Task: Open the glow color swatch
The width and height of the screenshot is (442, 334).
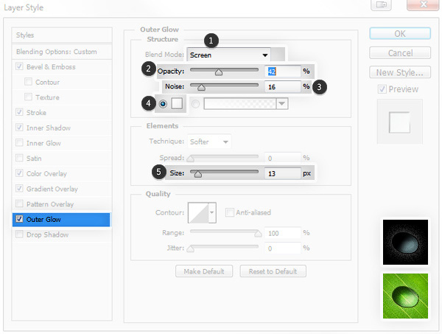Action: click(x=177, y=103)
